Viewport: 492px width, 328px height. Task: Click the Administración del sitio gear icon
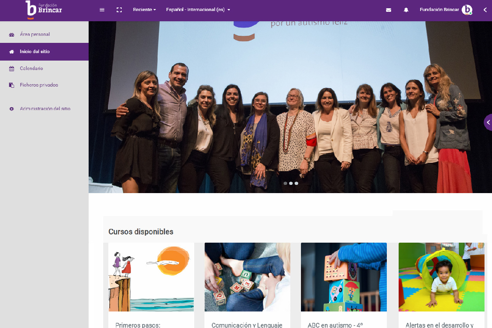tap(11, 109)
